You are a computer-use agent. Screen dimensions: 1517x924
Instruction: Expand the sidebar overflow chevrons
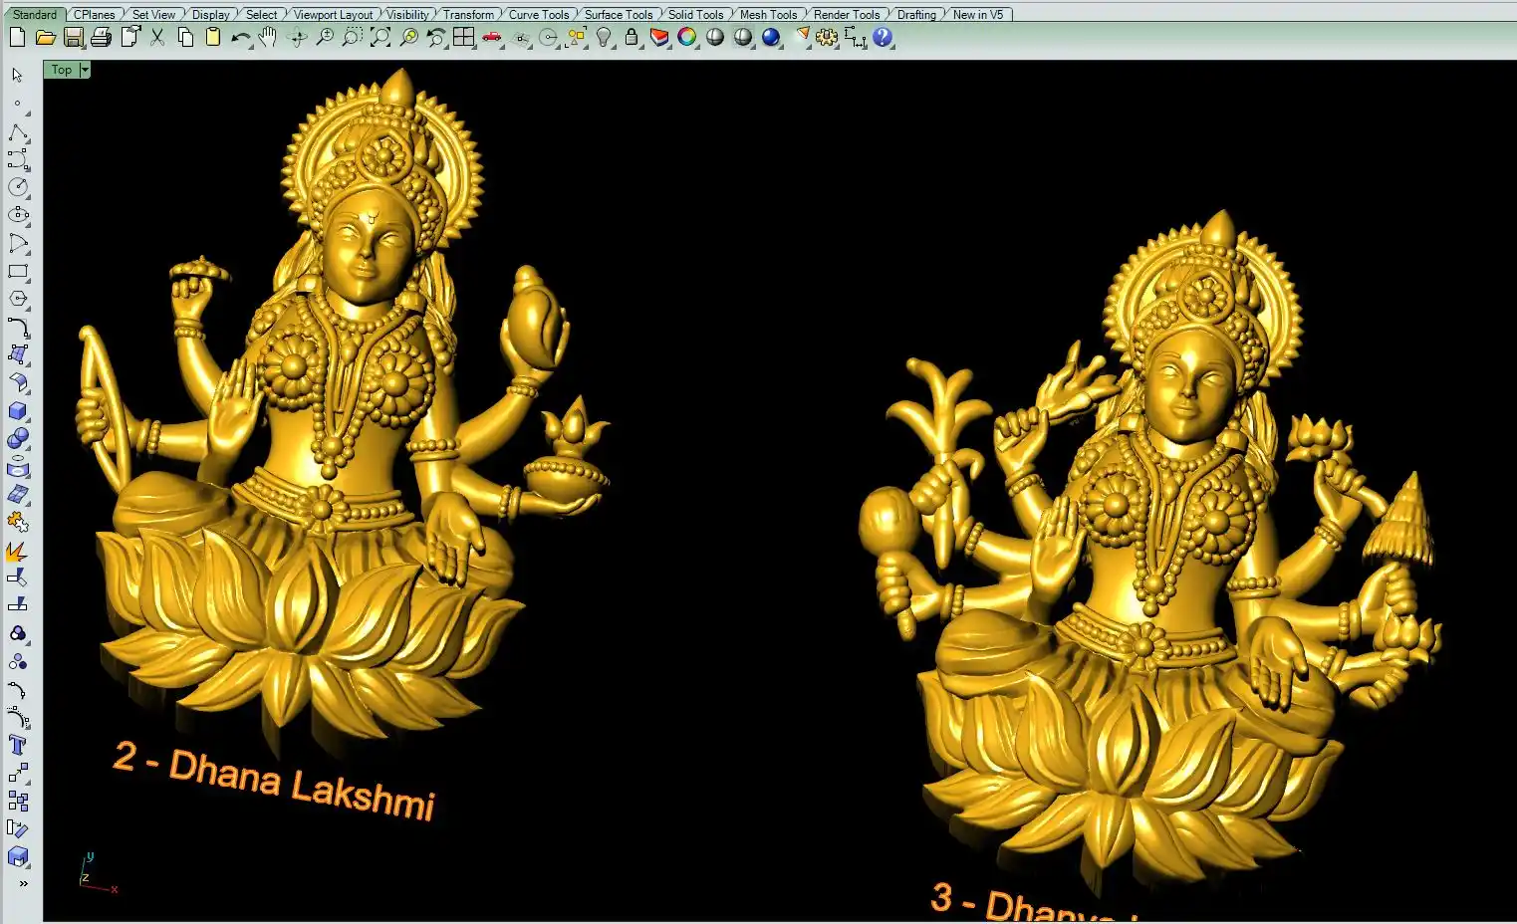(x=23, y=883)
